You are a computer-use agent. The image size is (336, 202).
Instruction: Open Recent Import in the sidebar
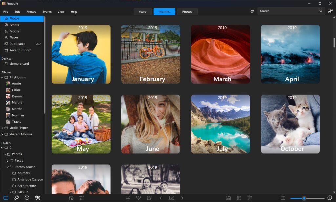pos(22,50)
